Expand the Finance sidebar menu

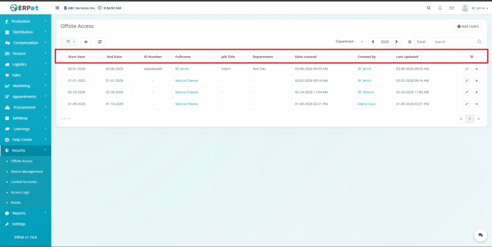25,53
